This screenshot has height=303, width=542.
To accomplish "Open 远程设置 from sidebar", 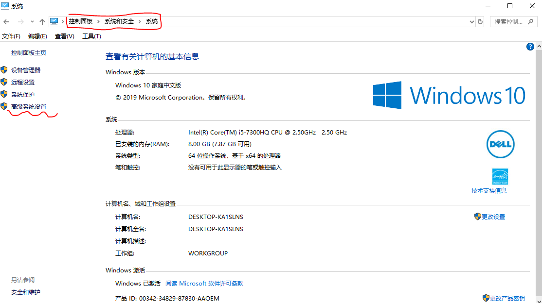I will (23, 82).
